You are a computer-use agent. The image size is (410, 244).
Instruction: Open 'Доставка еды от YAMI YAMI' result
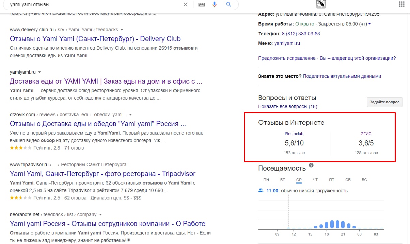point(106,82)
